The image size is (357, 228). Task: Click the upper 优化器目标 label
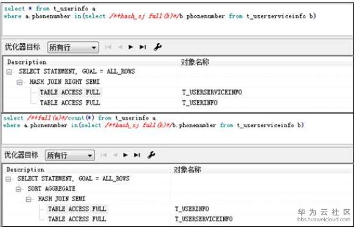click(23, 47)
